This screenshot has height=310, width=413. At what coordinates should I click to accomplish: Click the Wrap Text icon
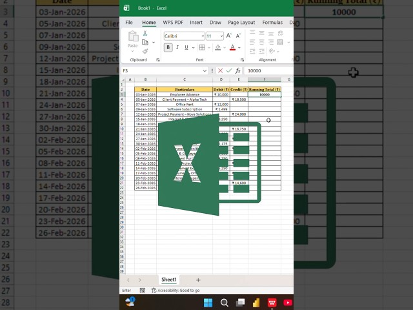tap(281, 33)
